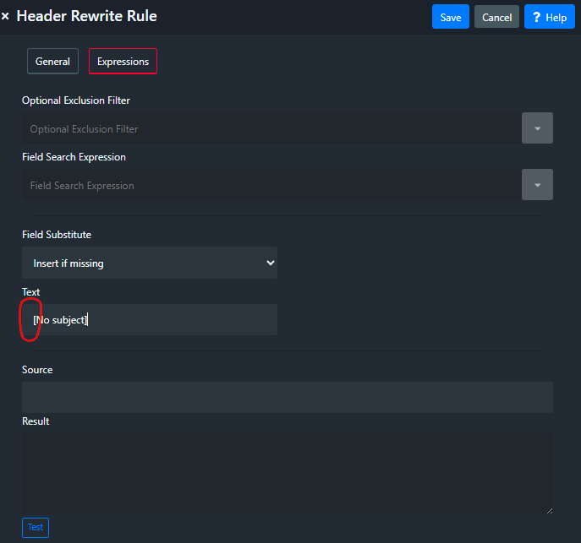Click the Result box resize handle
581x543 pixels.
pos(549,510)
